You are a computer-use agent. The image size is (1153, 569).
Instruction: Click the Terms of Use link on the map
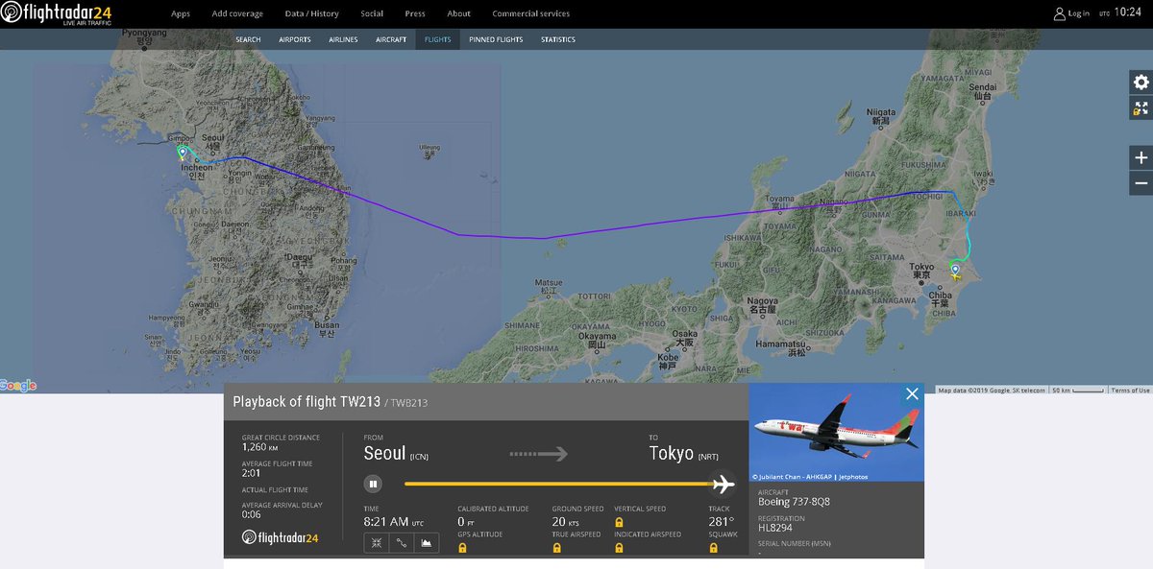(1131, 391)
